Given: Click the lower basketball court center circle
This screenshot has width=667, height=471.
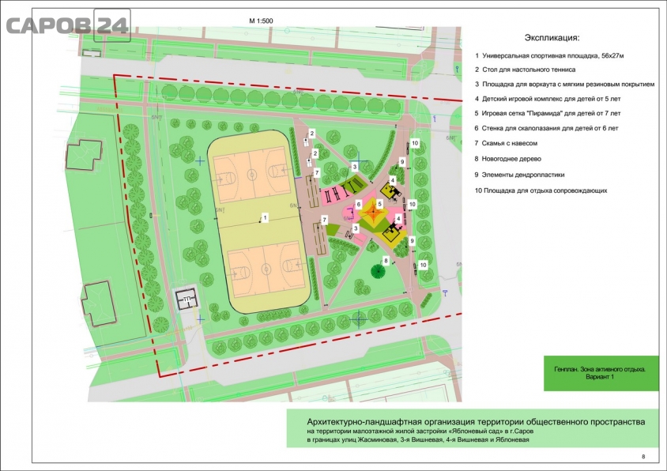Looking at the screenshot, I should [x=266, y=270].
